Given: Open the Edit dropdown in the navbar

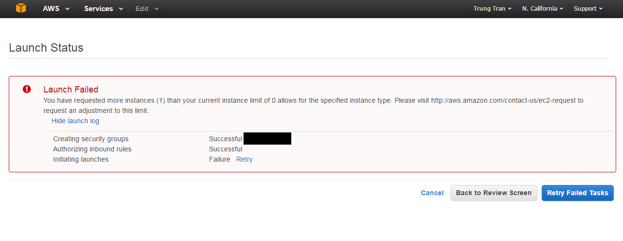Looking at the screenshot, I should click(x=147, y=9).
